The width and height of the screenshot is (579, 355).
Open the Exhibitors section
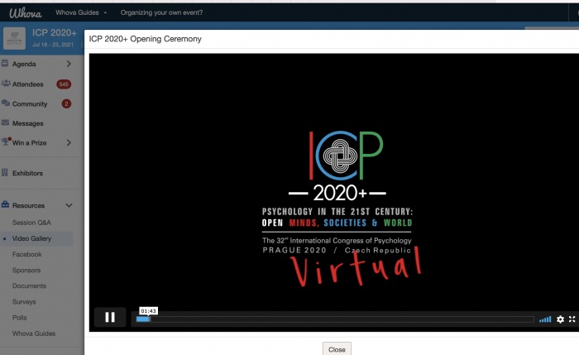(x=27, y=173)
